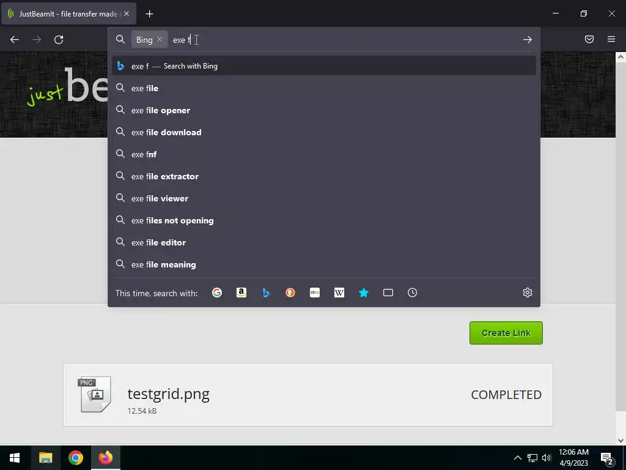
Task: Choose the 'exe fnf' suggestion
Action: click(x=324, y=154)
